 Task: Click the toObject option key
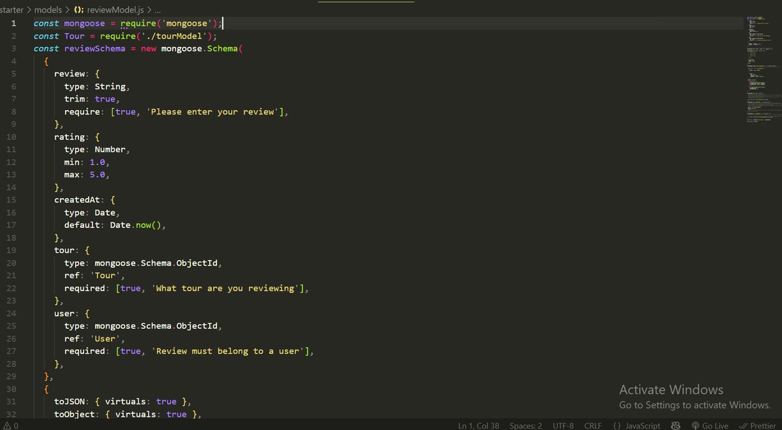[74, 414]
